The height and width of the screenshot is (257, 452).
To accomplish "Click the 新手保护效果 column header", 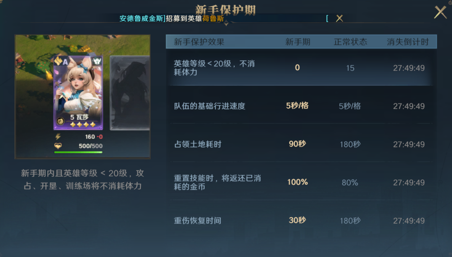I will click(199, 42).
